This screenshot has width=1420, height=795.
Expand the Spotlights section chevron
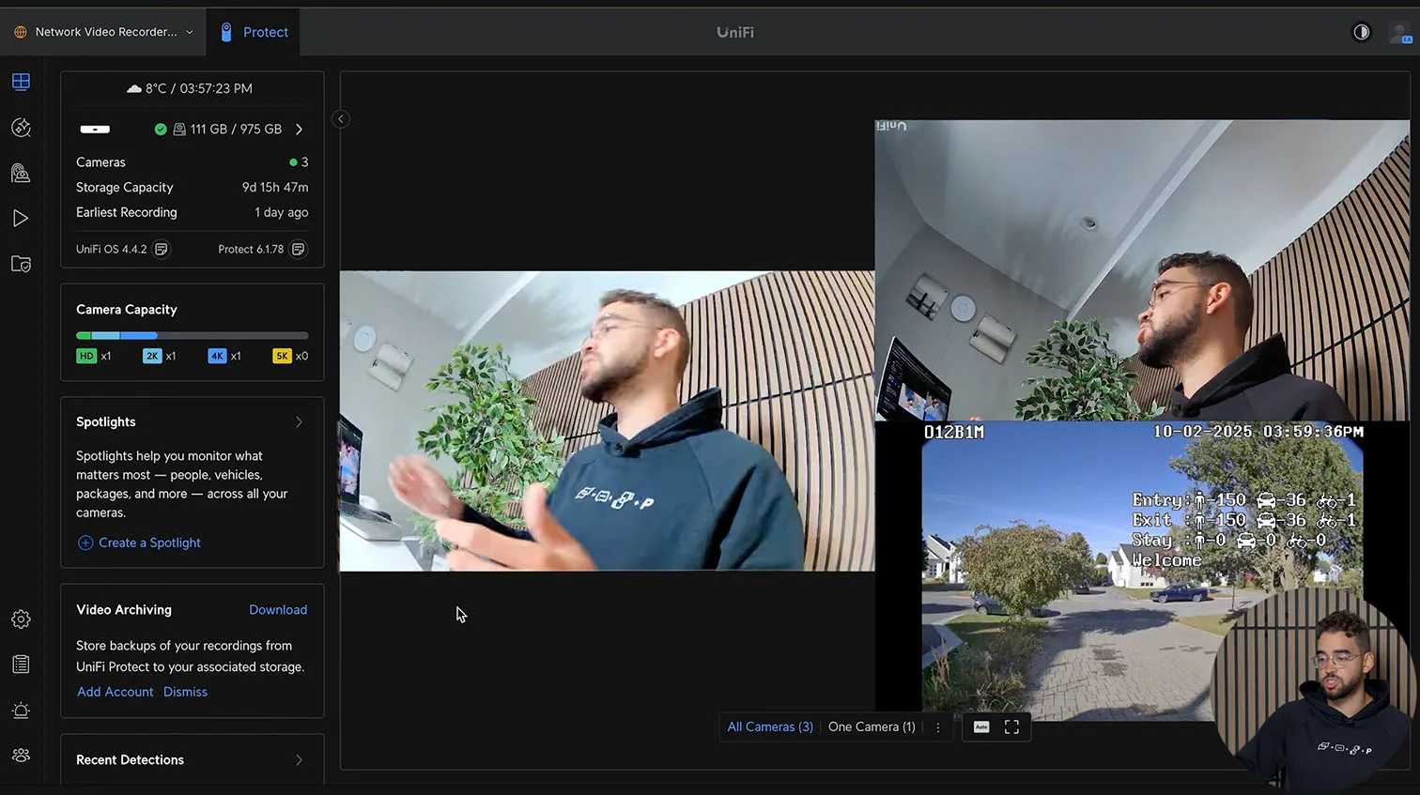(x=299, y=422)
